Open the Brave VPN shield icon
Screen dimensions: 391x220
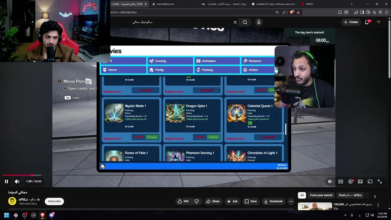[380, 12]
